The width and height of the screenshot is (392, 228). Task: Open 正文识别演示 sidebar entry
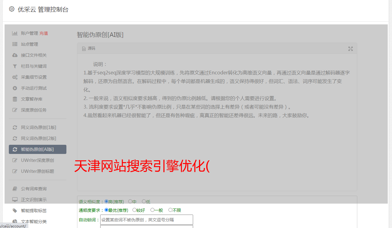34,200
